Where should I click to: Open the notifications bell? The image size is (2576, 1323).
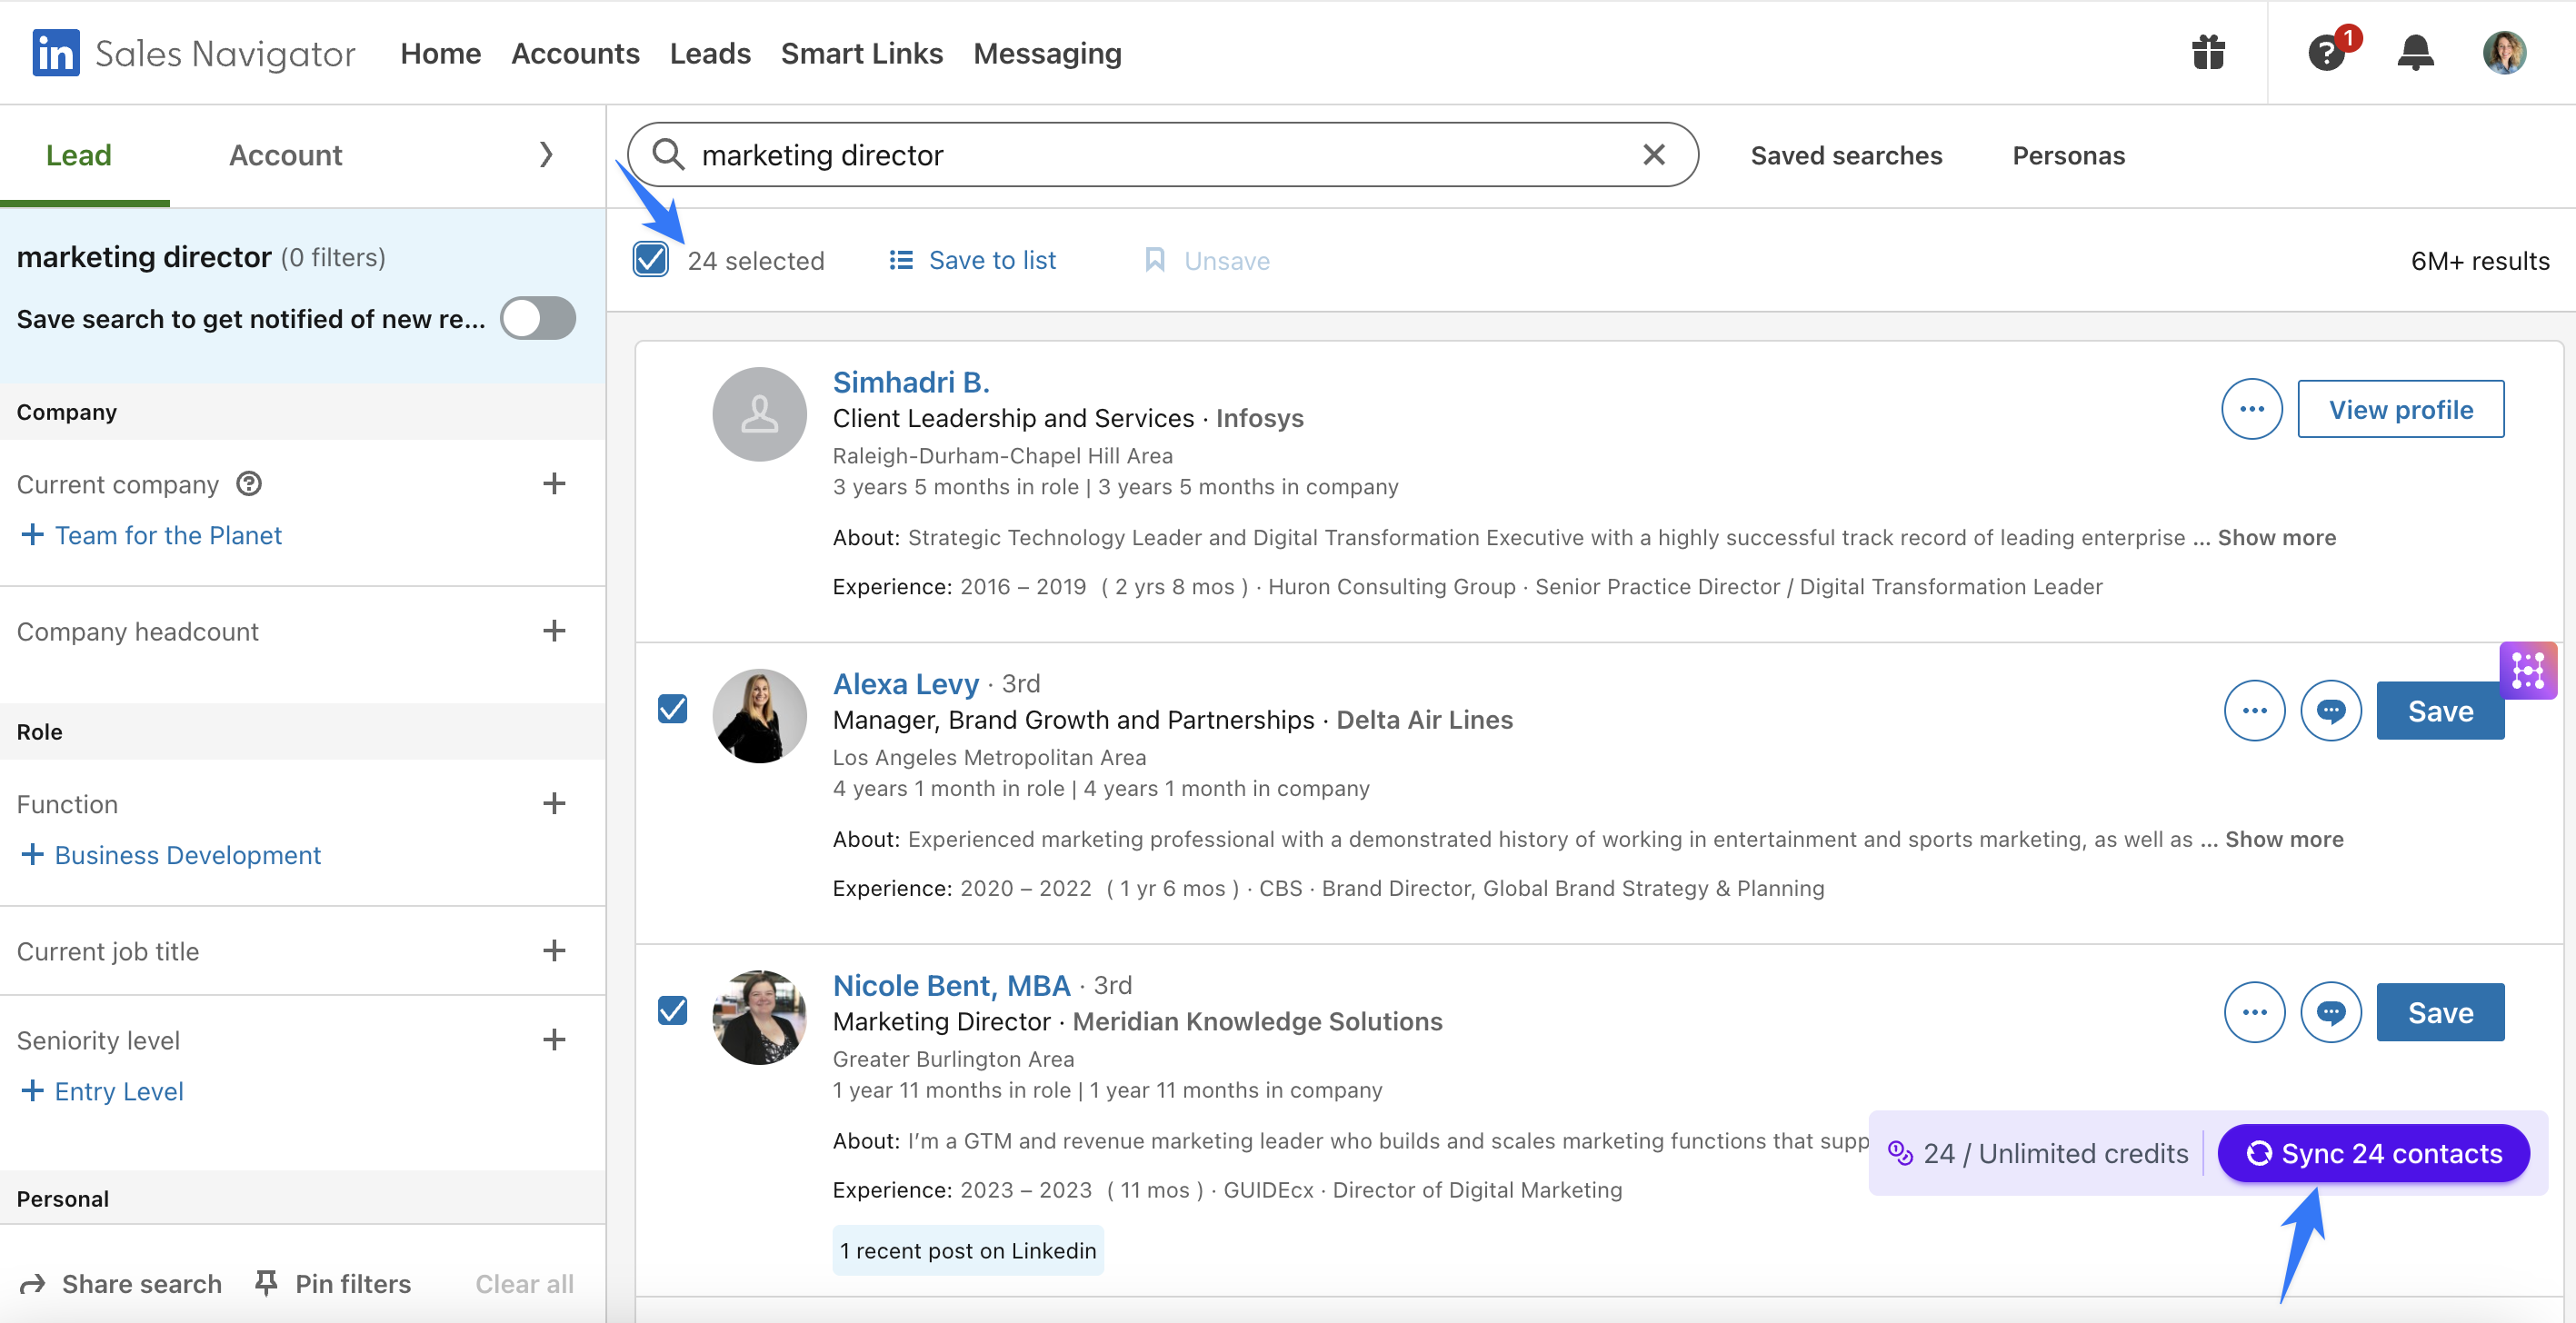[2415, 52]
